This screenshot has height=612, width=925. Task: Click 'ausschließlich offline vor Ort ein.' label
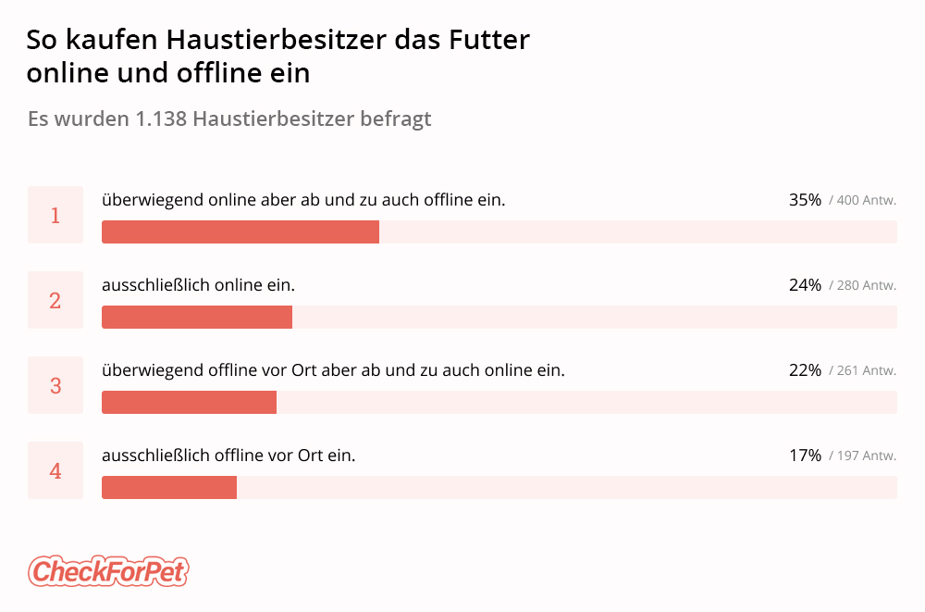(228, 456)
